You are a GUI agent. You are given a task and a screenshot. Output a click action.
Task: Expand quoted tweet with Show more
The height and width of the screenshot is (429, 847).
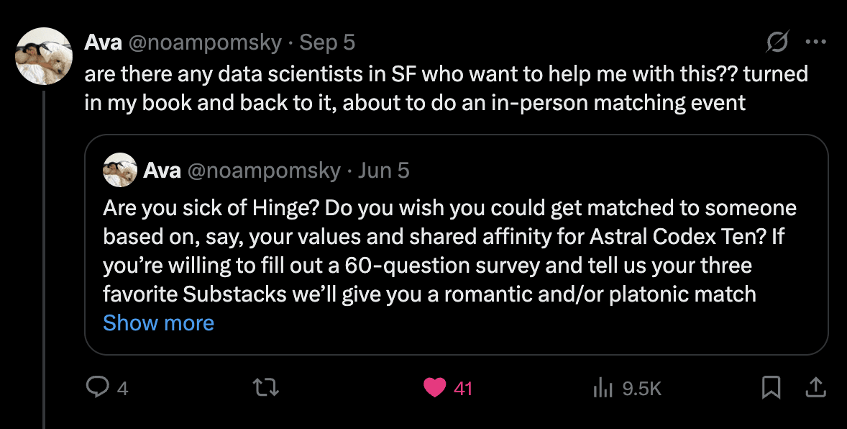(158, 323)
